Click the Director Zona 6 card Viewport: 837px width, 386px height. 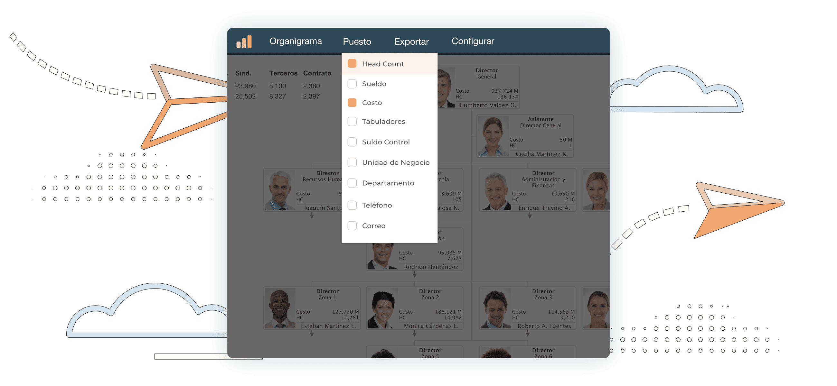[527, 352]
